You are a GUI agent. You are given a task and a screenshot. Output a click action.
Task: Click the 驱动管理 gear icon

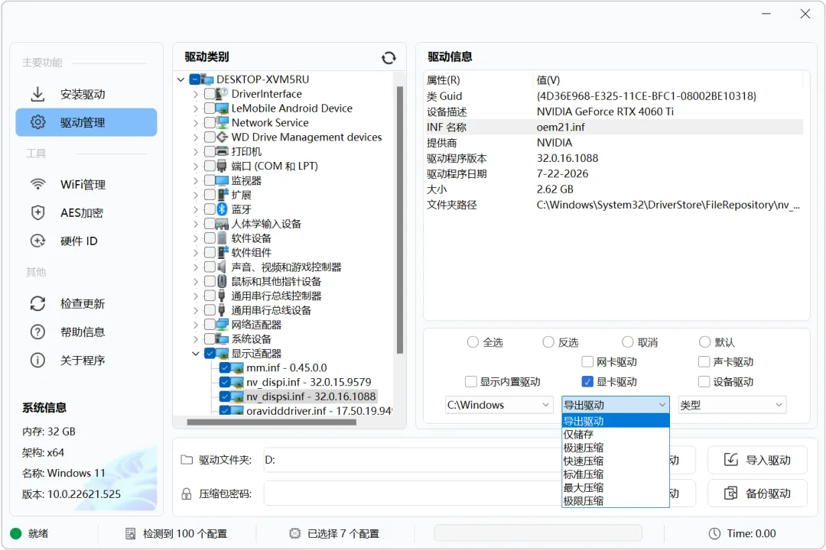[37, 122]
